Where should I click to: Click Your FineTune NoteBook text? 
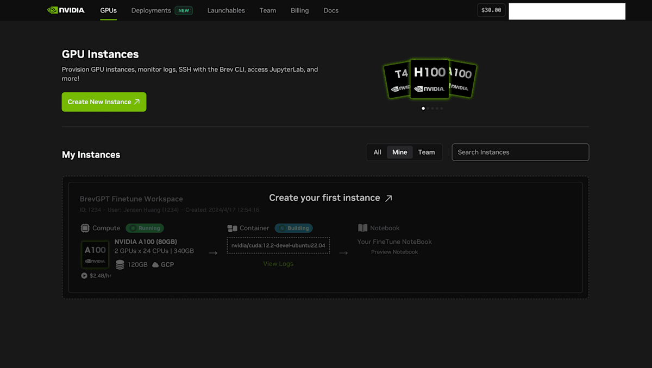pyautogui.click(x=394, y=242)
